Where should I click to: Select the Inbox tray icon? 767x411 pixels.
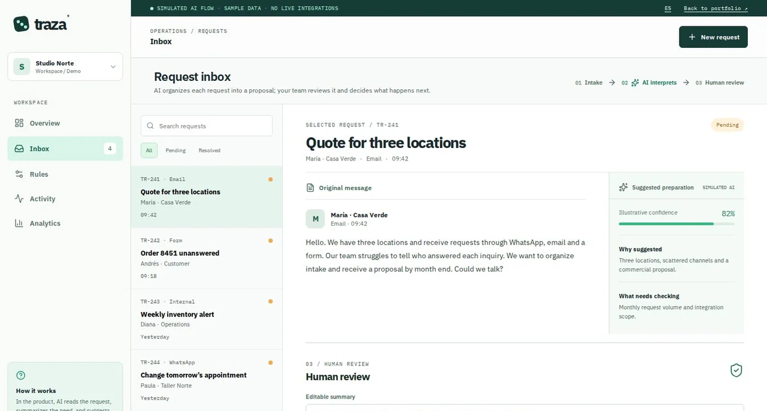tap(19, 149)
